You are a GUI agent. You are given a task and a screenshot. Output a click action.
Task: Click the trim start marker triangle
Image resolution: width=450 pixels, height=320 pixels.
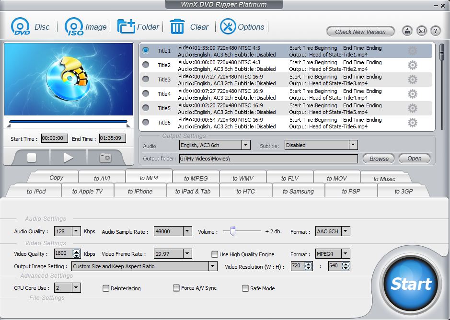pos(9,126)
